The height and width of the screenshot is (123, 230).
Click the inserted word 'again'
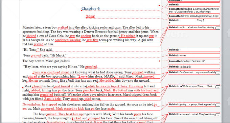(111, 109)
